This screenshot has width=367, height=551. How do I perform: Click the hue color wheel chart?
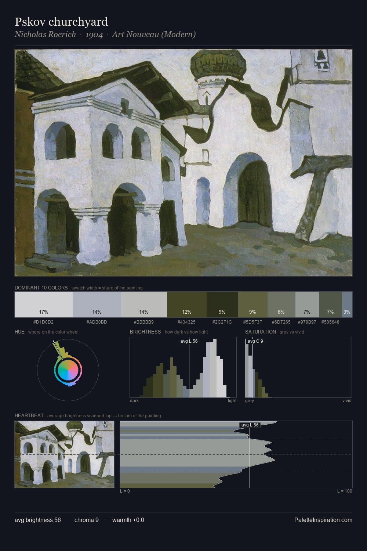pyautogui.click(x=68, y=370)
